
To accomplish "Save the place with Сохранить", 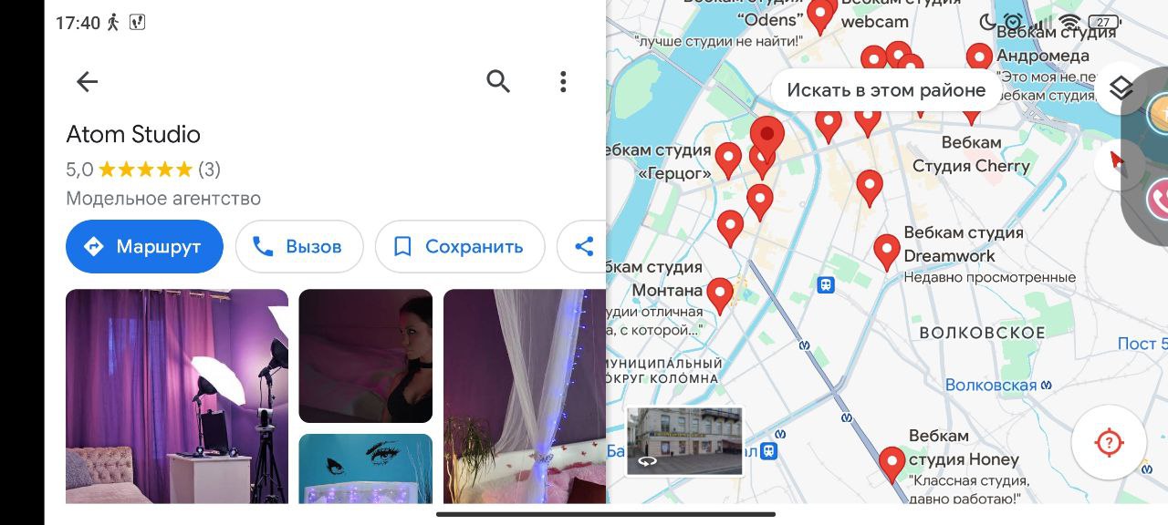I will pos(460,246).
